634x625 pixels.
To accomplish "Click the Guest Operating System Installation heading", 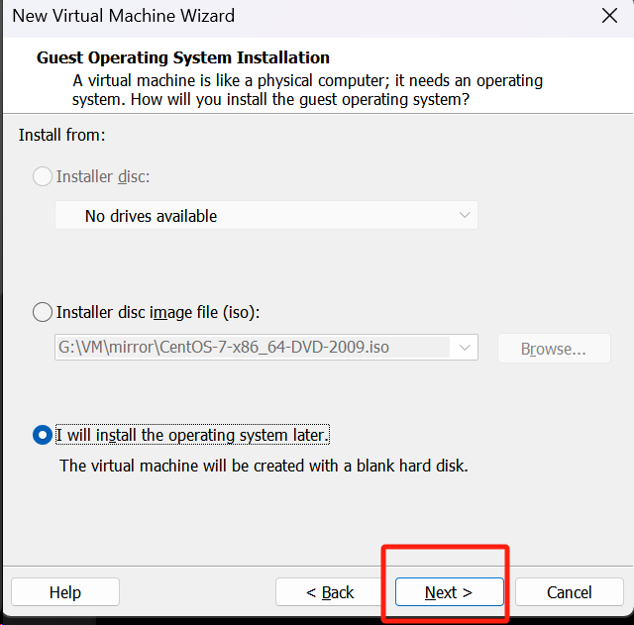I will coord(183,57).
